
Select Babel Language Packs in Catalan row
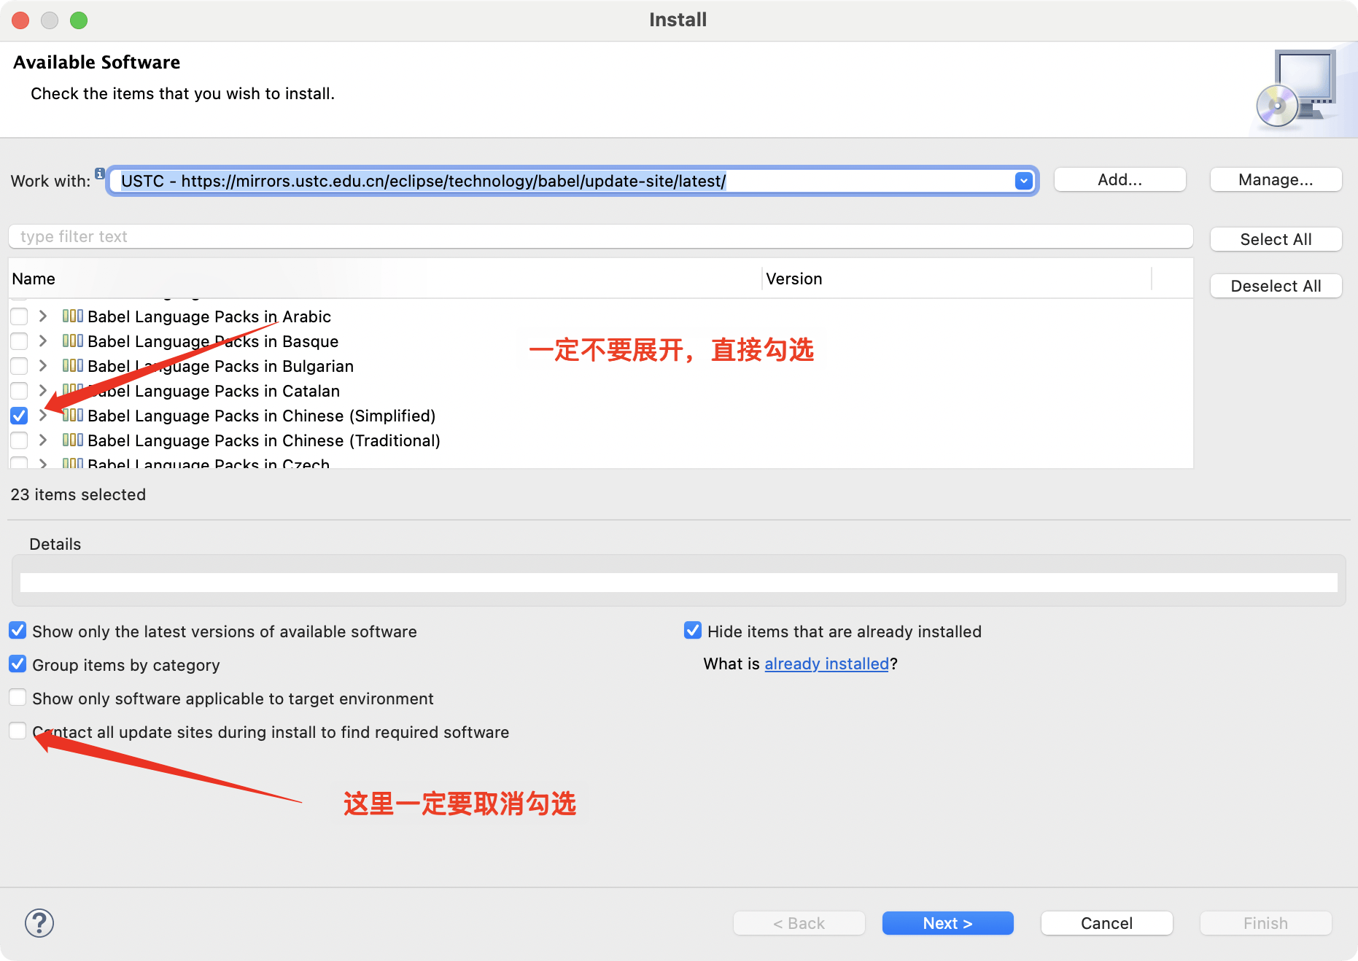point(600,391)
